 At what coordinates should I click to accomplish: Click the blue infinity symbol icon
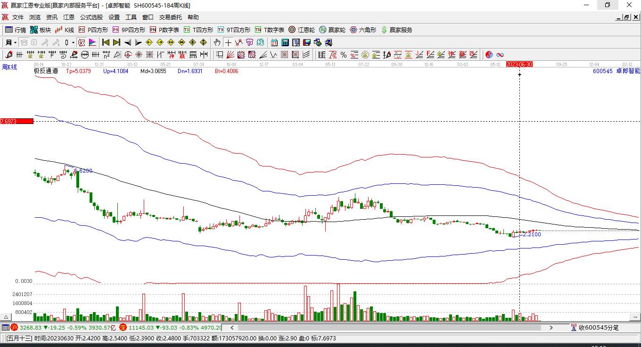(500, 55)
